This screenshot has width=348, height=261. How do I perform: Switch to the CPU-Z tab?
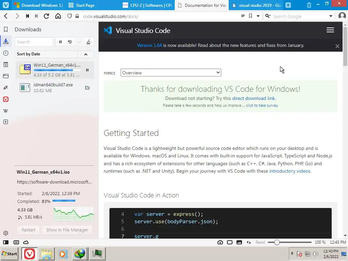point(147,5)
